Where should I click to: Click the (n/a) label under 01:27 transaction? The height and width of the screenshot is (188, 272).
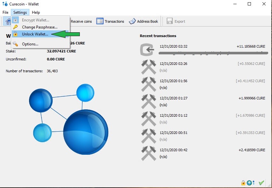coord(163,105)
